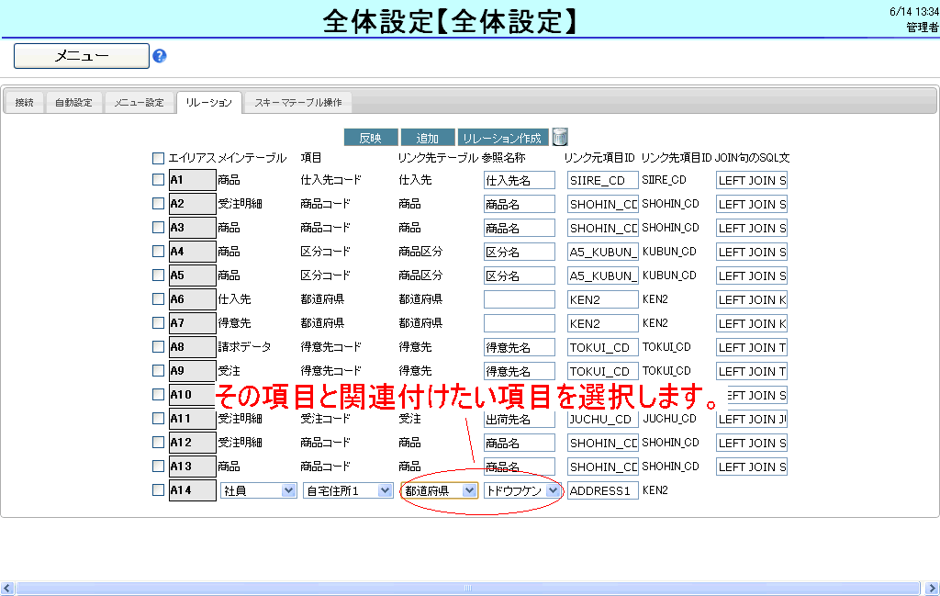The width and height of the screenshot is (940, 596).
Task: Toggle the checkbox for row A7
Action: (x=159, y=323)
